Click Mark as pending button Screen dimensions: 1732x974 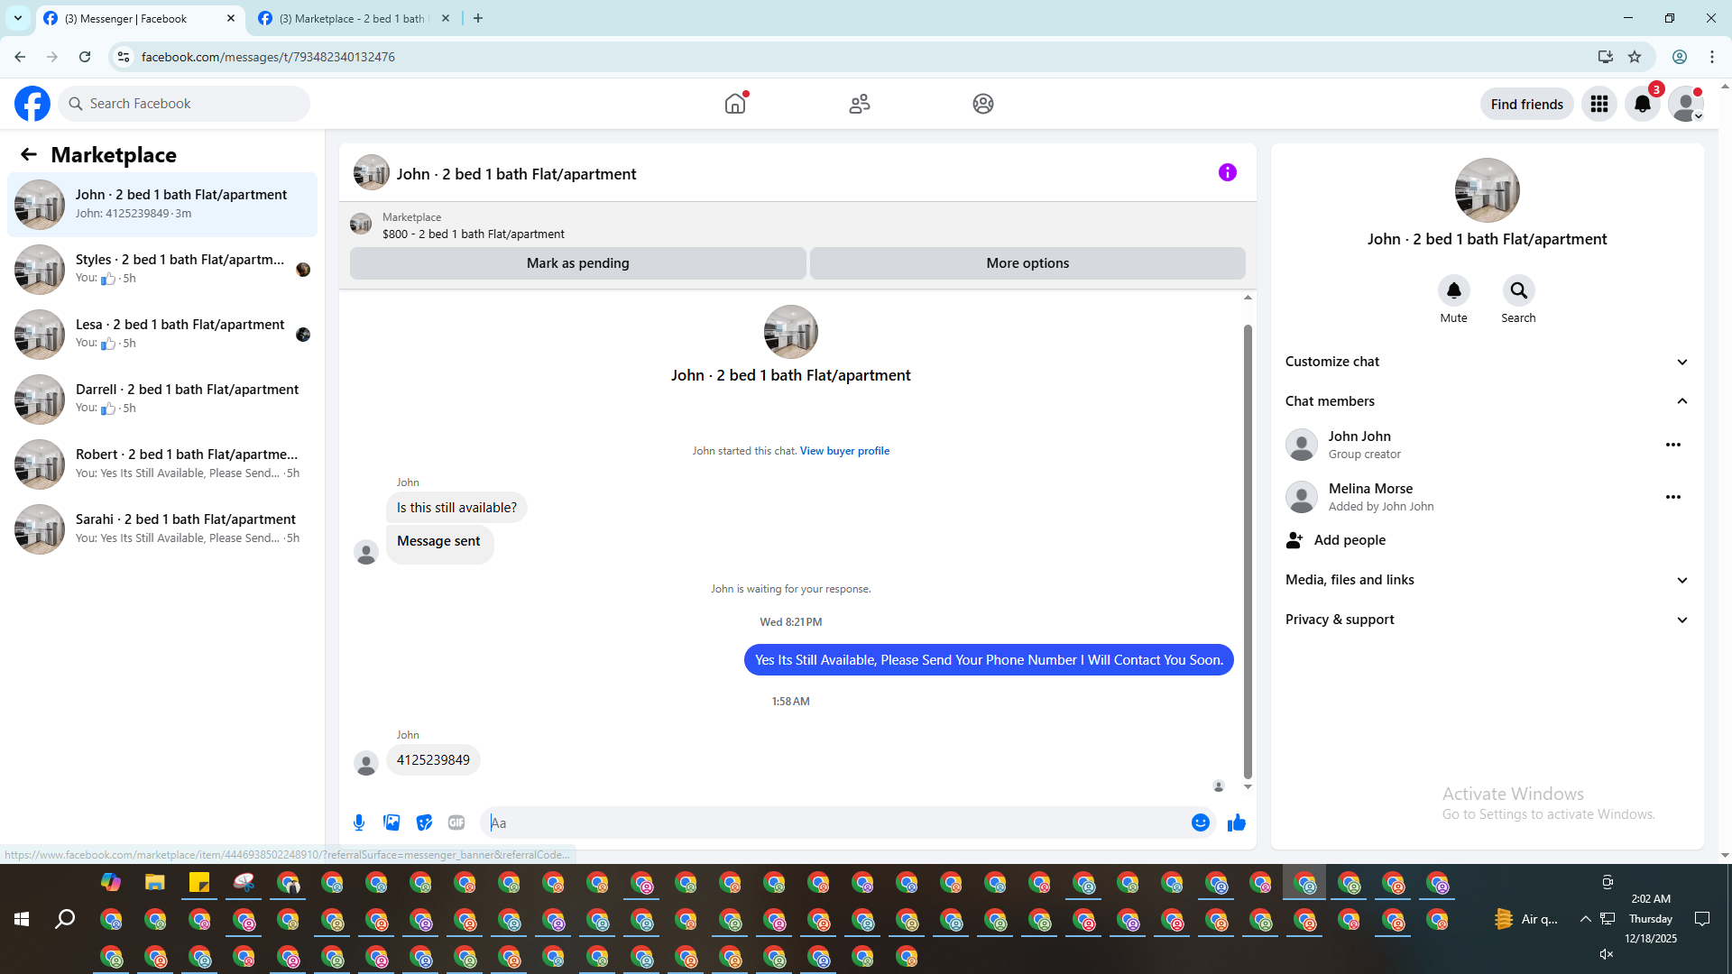577,263
